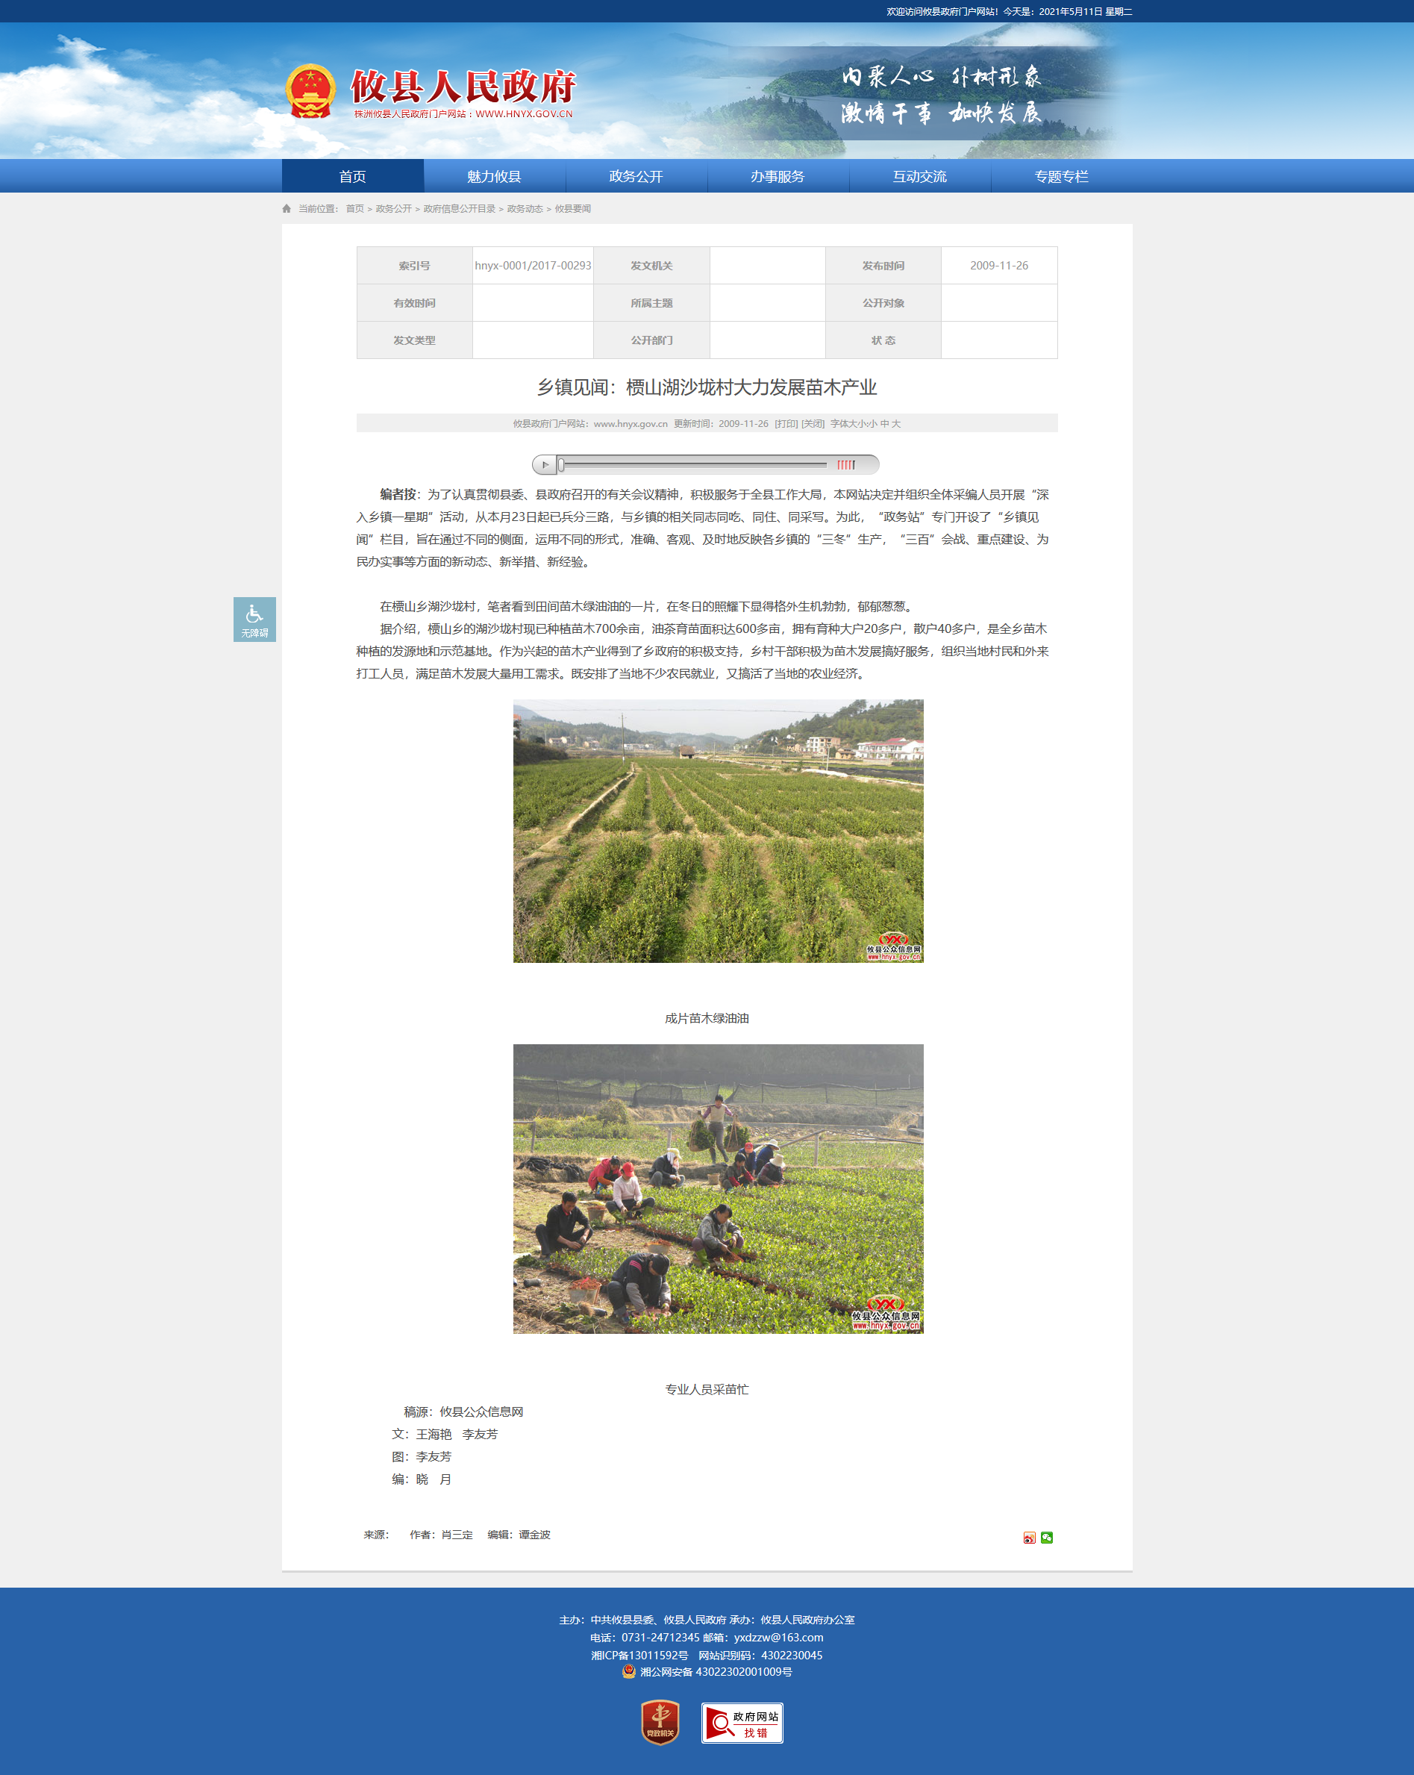
Task: Click the audio player play button
Action: coord(544,464)
